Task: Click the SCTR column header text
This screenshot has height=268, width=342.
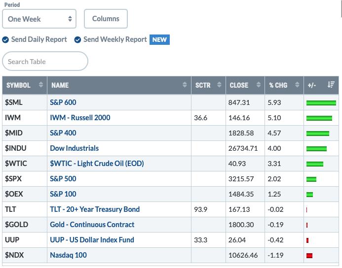Action: coord(203,85)
